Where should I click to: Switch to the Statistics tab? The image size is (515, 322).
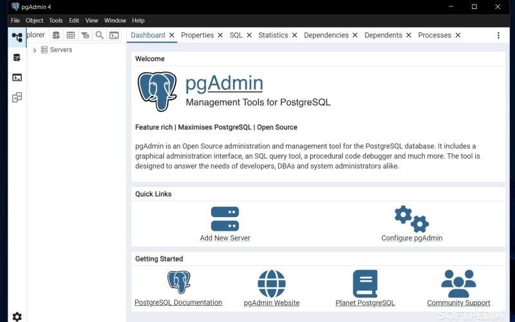coord(273,35)
